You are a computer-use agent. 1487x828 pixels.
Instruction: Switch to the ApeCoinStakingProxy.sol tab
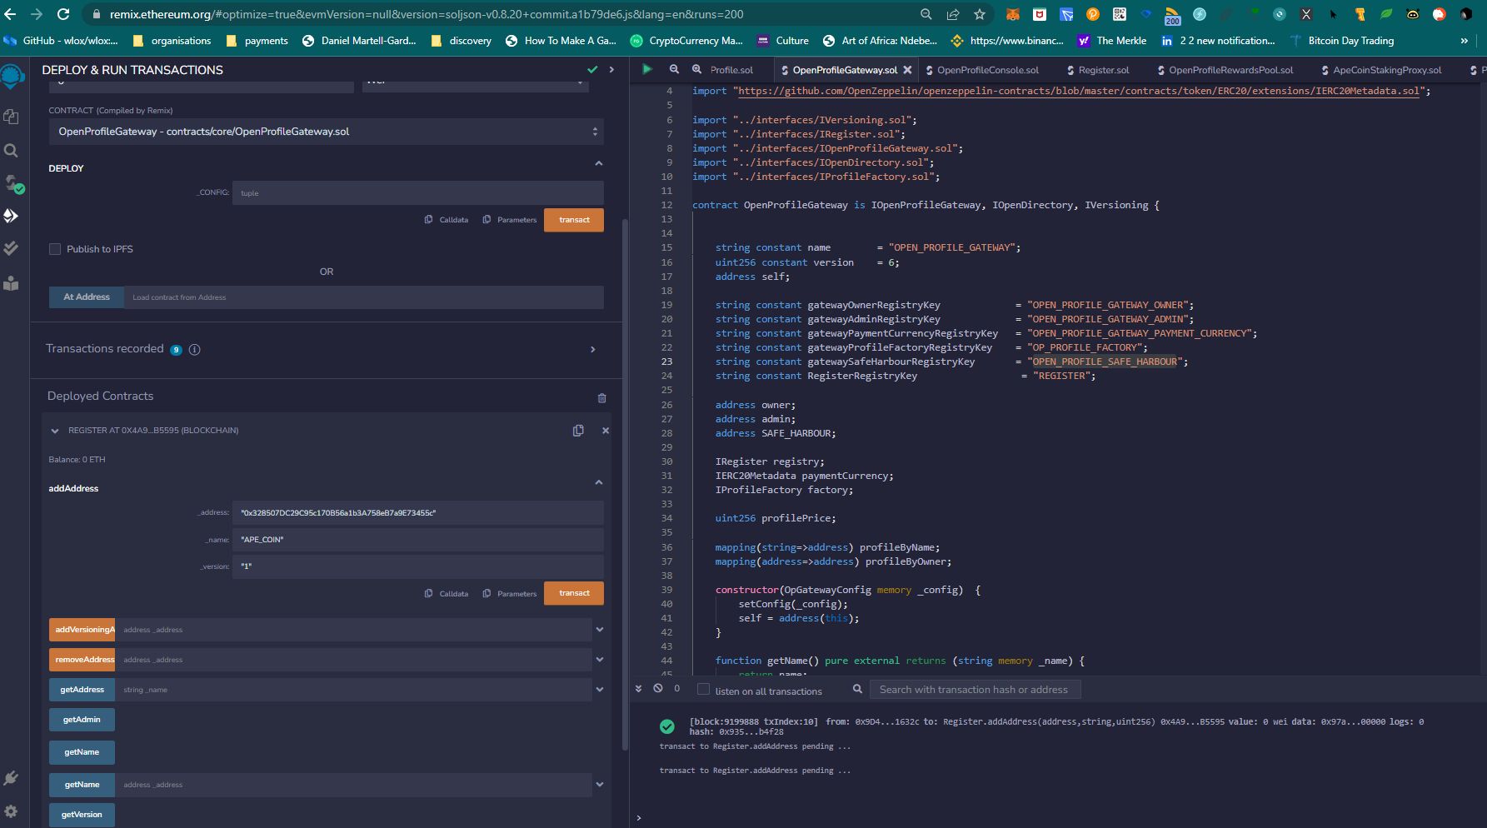pyautogui.click(x=1380, y=70)
